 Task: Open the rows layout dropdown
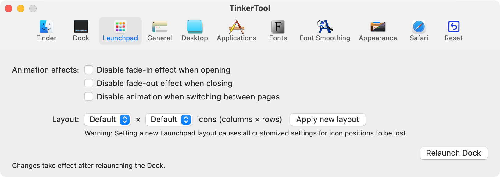pos(169,120)
